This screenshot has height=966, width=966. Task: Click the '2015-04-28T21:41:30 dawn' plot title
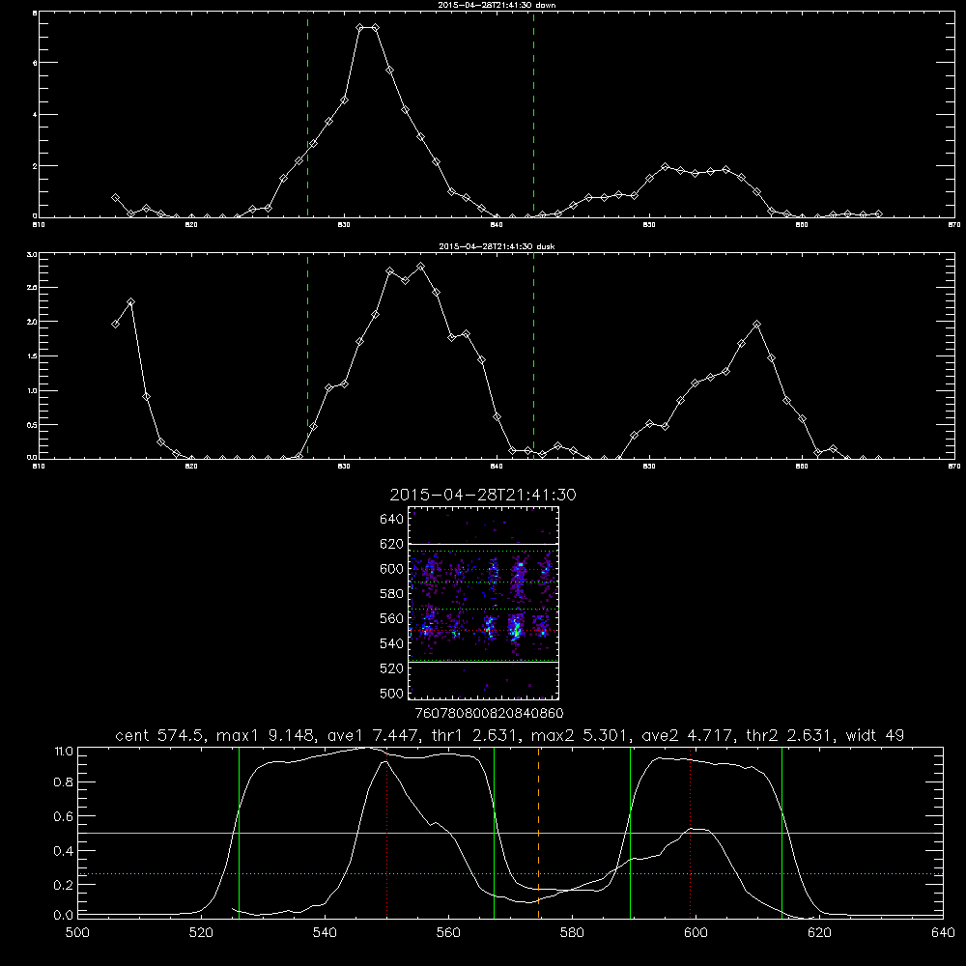pos(497,5)
